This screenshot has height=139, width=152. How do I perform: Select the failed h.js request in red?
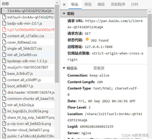click(28, 30)
